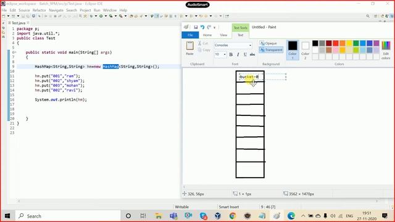Click the taskbar Search box

(x=68, y=216)
